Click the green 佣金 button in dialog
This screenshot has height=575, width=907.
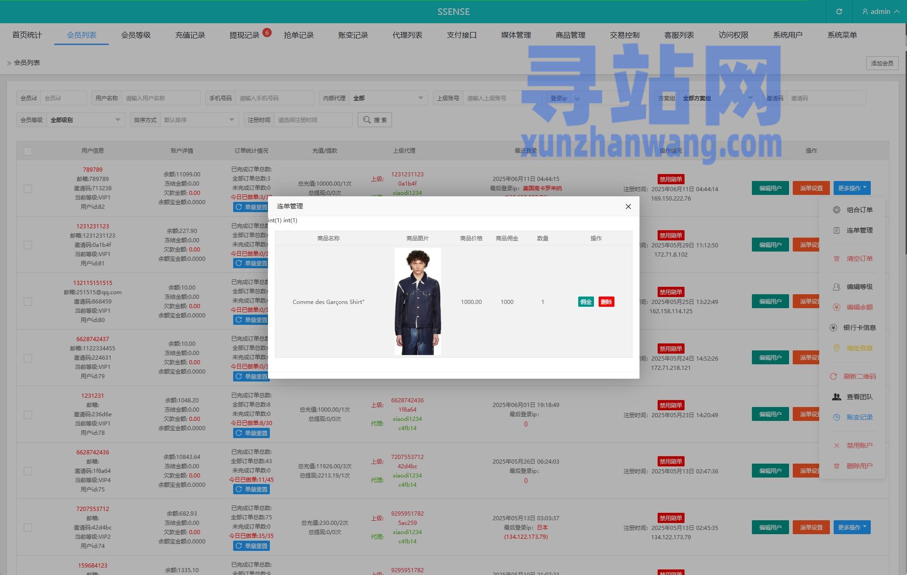(x=586, y=302)
